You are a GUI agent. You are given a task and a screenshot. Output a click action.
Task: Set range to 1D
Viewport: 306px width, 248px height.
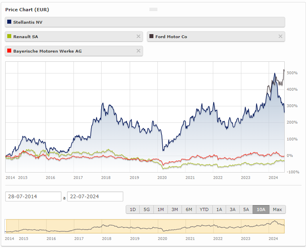point(133,209)
